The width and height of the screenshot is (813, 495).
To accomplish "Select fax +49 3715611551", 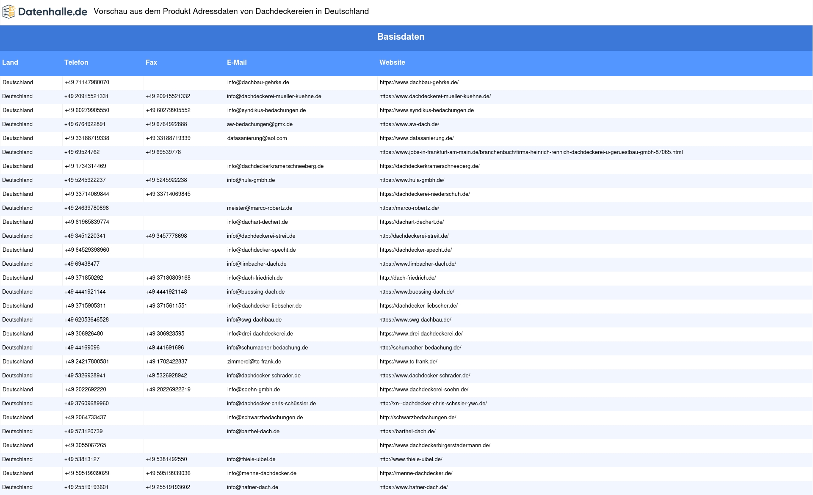I will (166, 306).
